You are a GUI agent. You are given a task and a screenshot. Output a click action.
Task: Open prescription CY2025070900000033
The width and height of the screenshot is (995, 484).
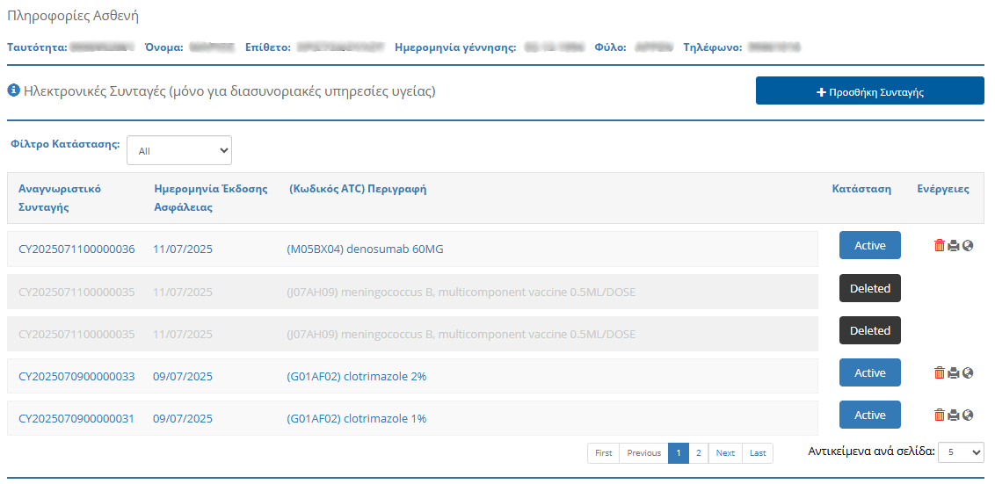pyautogui.click(x=76, y=376)
